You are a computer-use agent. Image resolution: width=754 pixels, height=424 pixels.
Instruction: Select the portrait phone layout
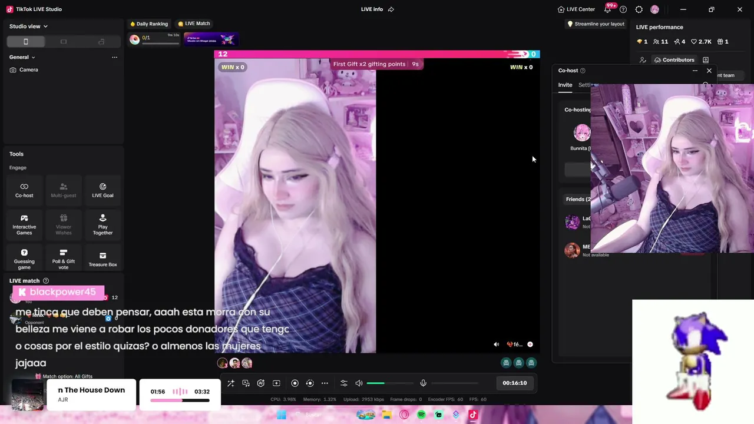[26, 42]
